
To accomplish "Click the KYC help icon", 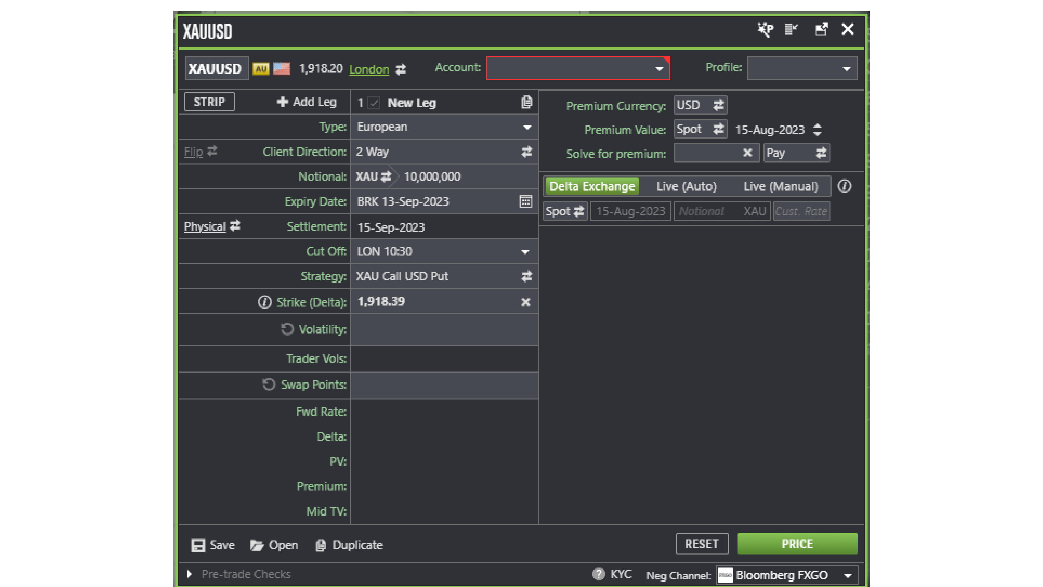I will coord(598,574).
